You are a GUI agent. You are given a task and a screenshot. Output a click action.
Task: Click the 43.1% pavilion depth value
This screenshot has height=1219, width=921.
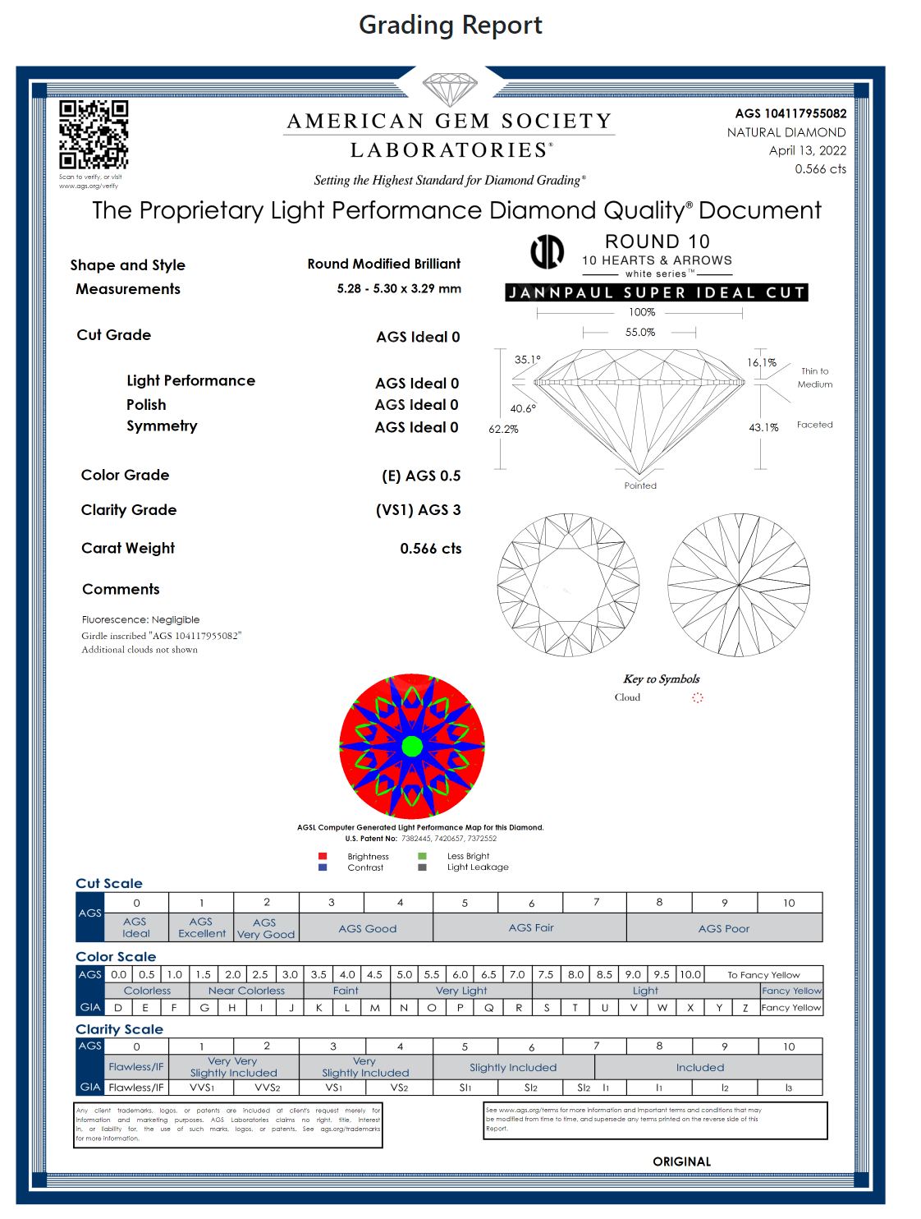(763, 427)
